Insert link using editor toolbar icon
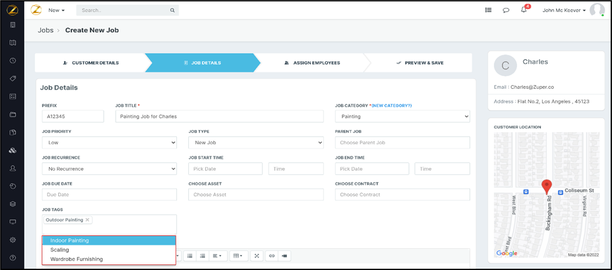The image size is (612, 270). [271, 256]
